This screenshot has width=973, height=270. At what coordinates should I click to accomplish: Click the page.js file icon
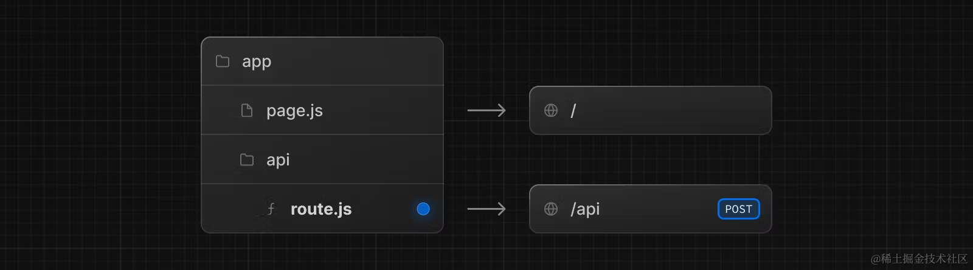click(x=247, y=111)
